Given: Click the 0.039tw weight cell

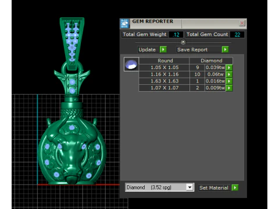Looking at the screenshot, I should click(215, 67).
